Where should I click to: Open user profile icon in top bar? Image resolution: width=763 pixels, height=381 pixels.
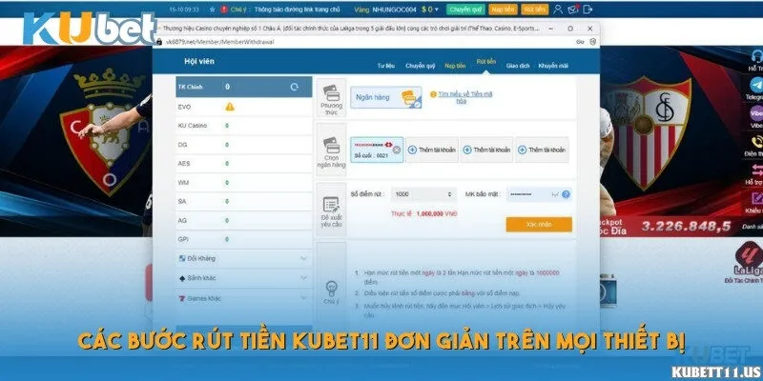pos(558,10)
